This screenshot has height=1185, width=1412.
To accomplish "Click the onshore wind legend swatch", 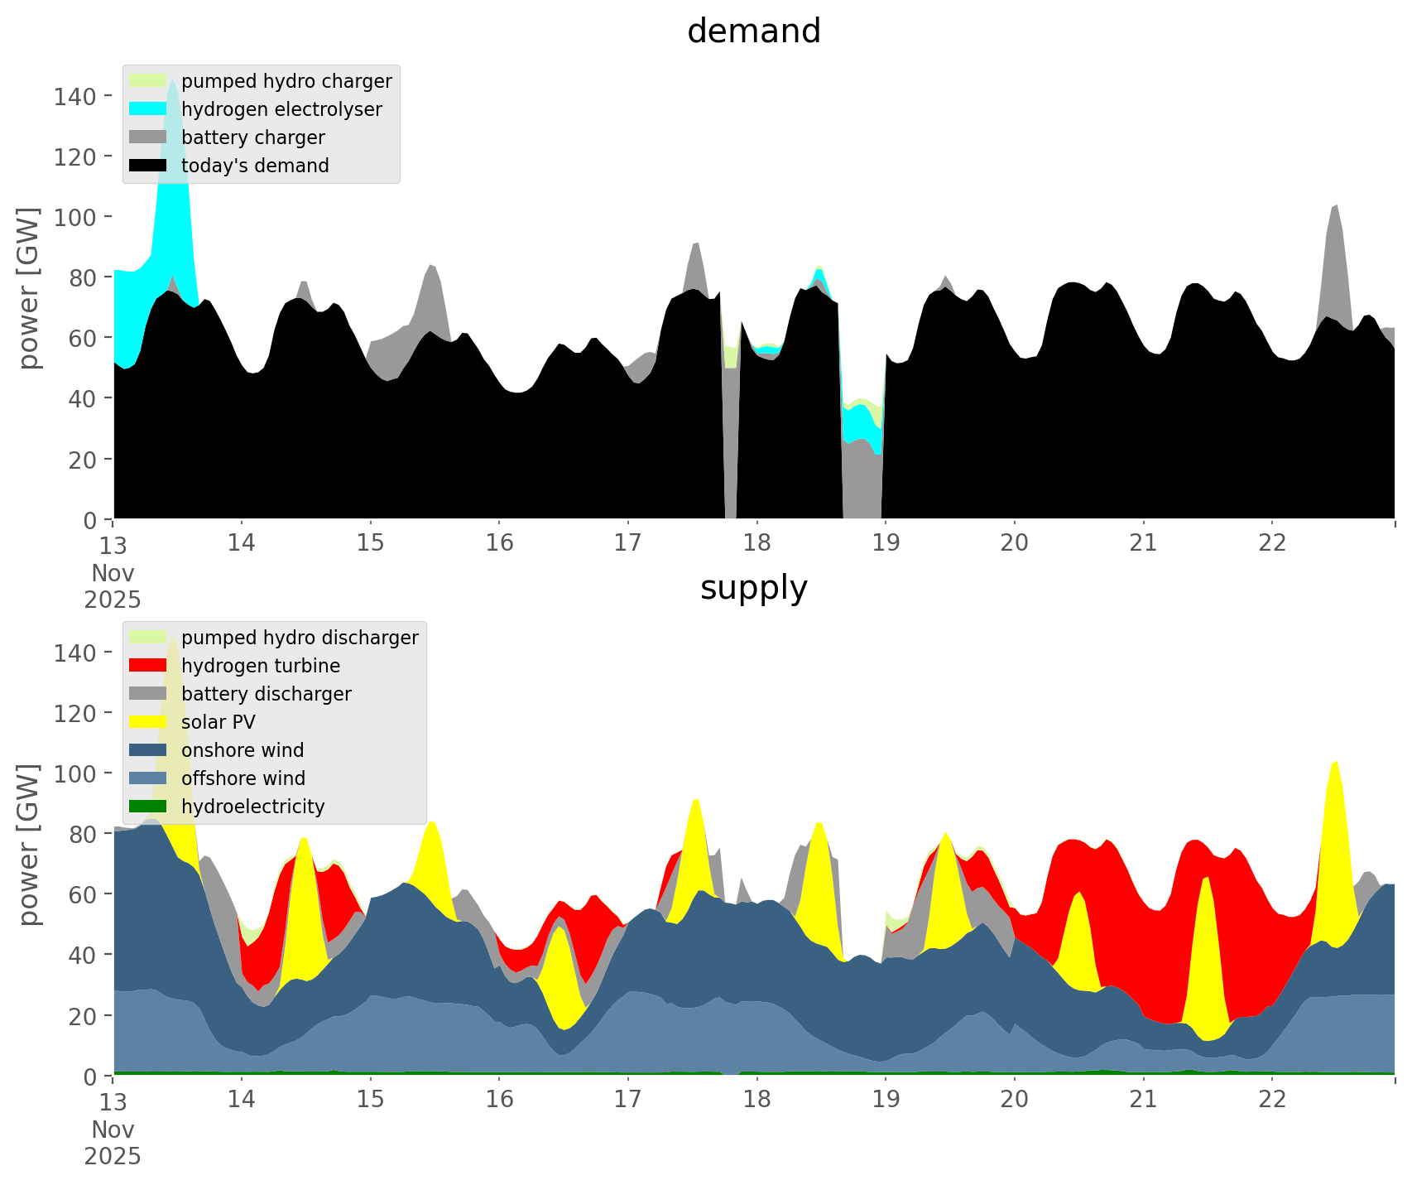I will tap(148, 750).
